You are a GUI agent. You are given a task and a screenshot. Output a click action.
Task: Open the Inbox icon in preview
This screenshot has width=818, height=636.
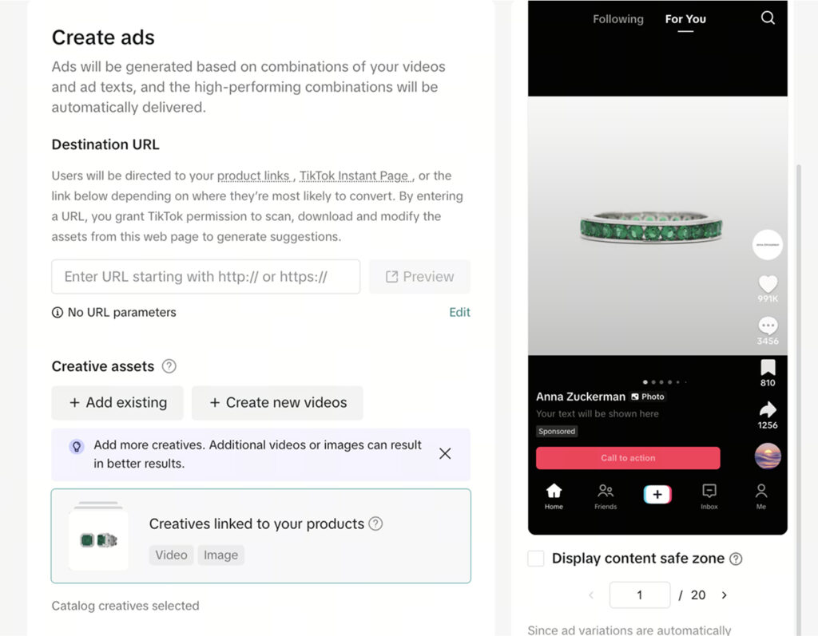(x=709, y=492)
